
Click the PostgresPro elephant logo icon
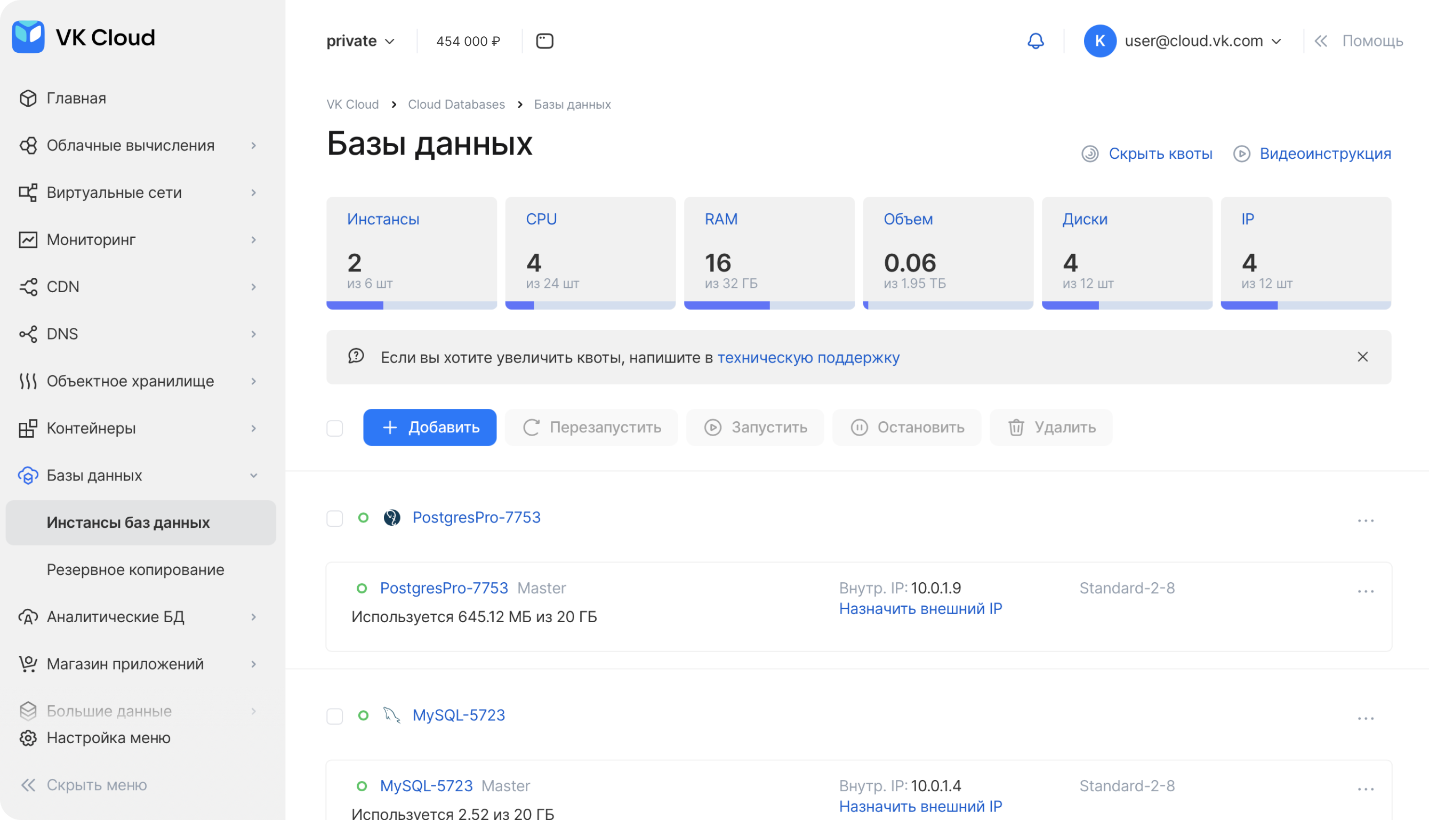coord(392,518)
